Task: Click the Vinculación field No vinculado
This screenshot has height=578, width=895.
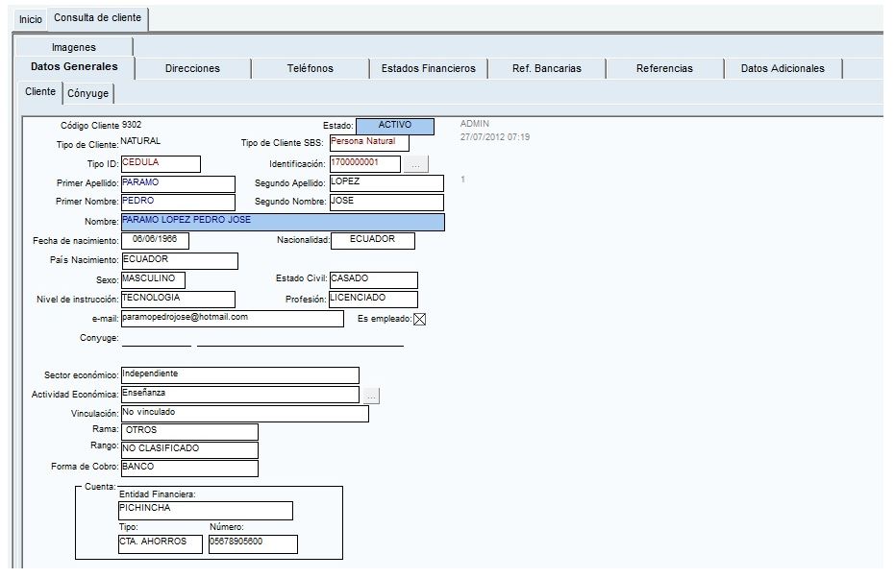Action: click(245, 414)
